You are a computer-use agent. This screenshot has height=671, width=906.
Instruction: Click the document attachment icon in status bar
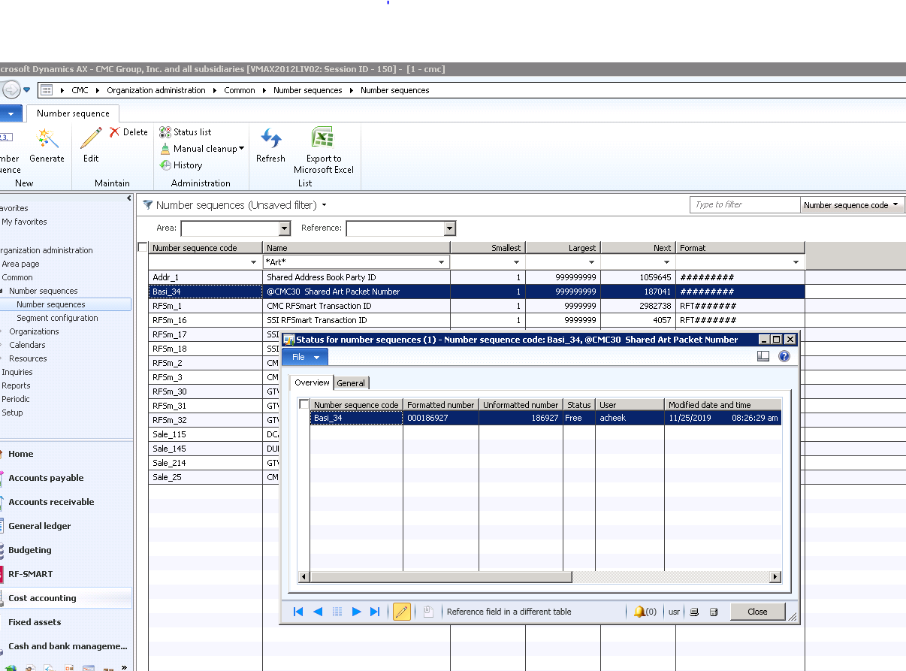427,612
